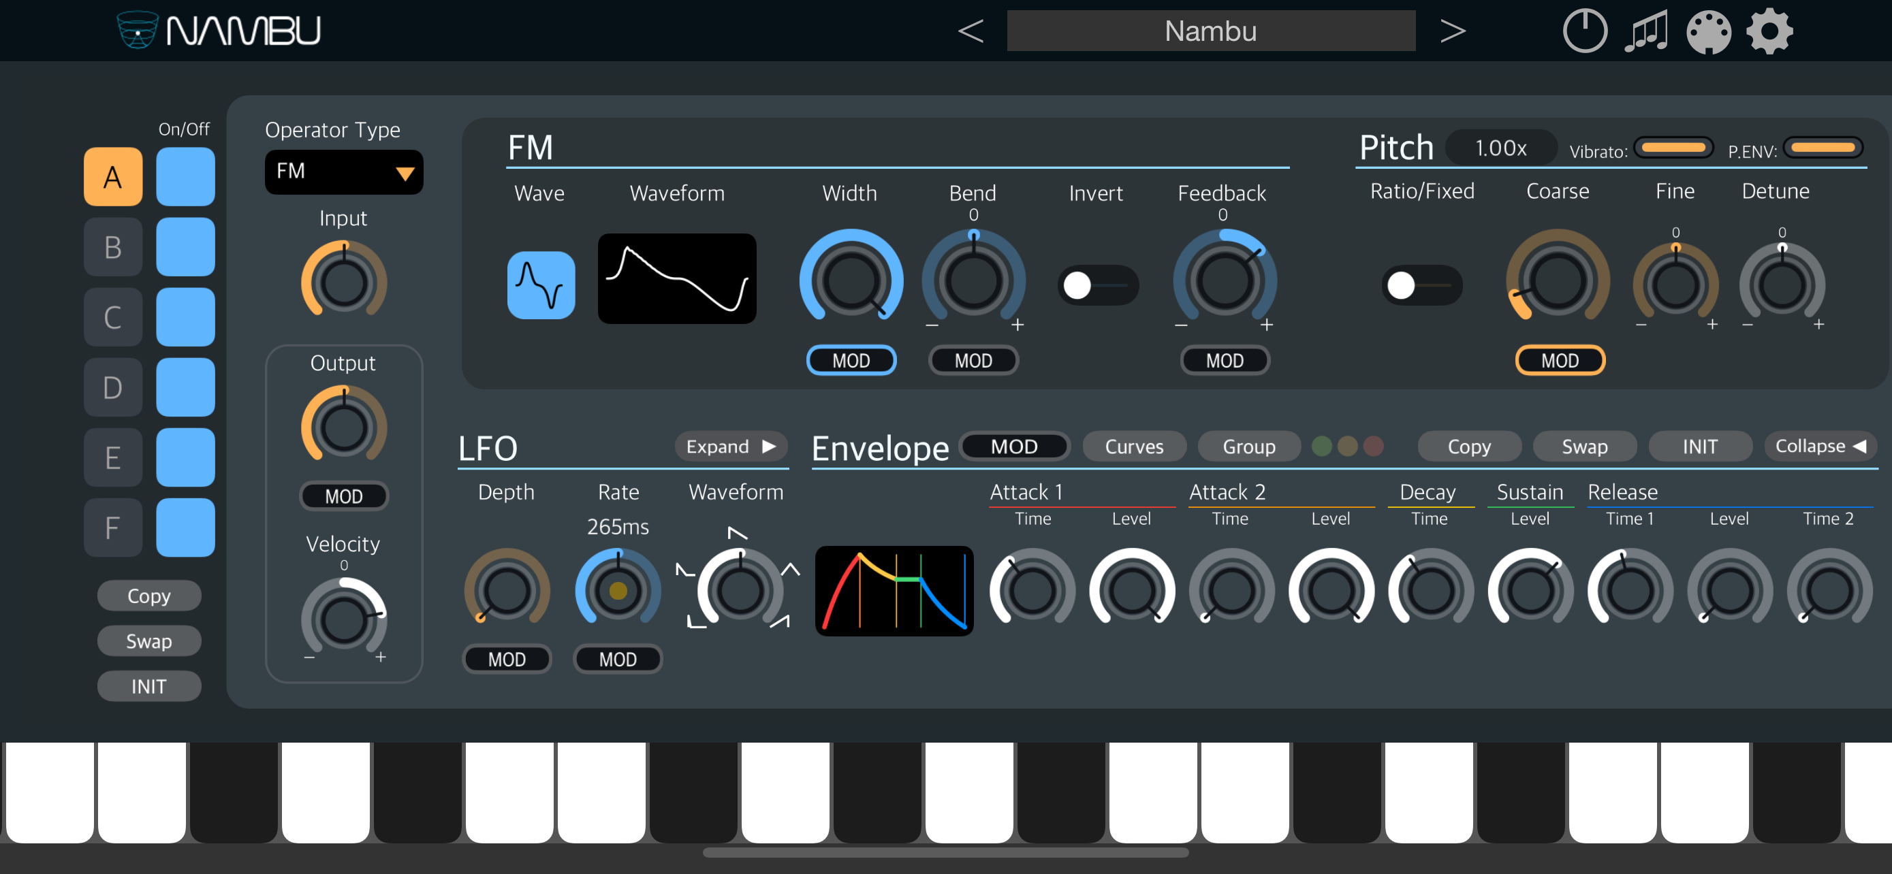This screenshot has width=1892, height=874.
Task: Open the Operator Type FM dropdown
Action: point(344,172)
